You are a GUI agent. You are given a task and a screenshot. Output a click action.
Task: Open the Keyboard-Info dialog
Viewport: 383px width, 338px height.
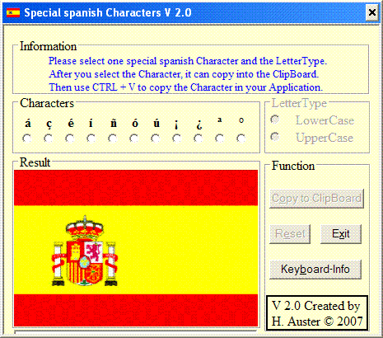coord(315,270)
